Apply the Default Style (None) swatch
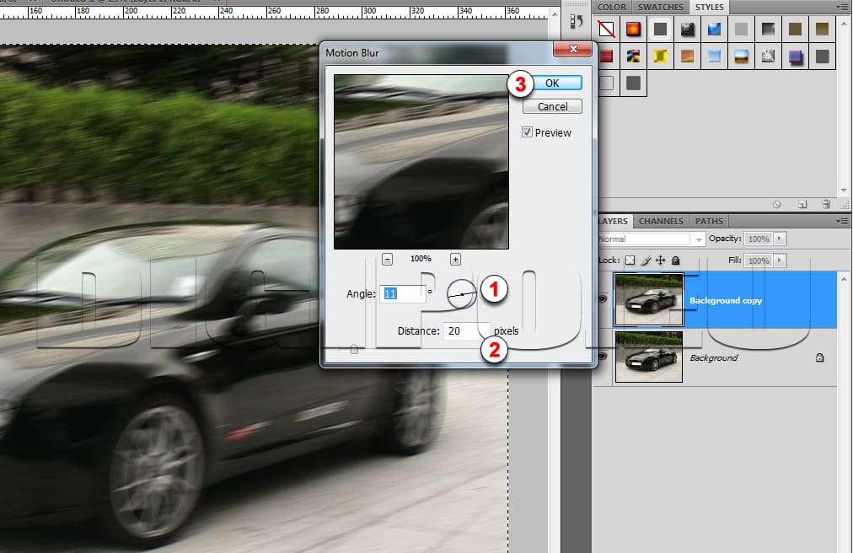 (606, 29)
